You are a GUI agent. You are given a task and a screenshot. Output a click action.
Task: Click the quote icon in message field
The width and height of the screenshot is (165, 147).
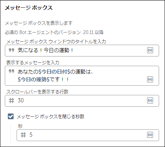tap(11, 71)
